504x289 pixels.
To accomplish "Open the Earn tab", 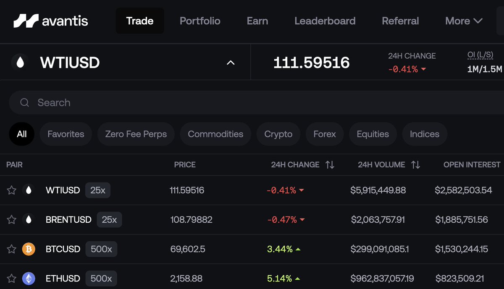I will click(257, 21).
